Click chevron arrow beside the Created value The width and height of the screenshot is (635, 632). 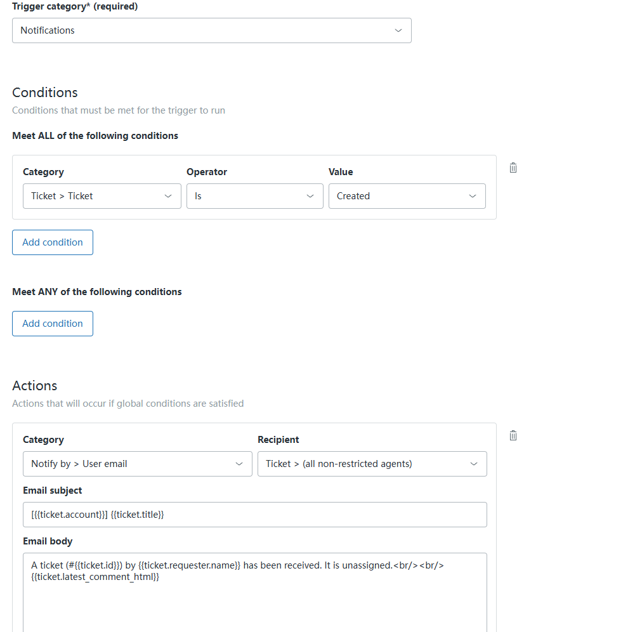pyautogui.click(x=473, y=196)
